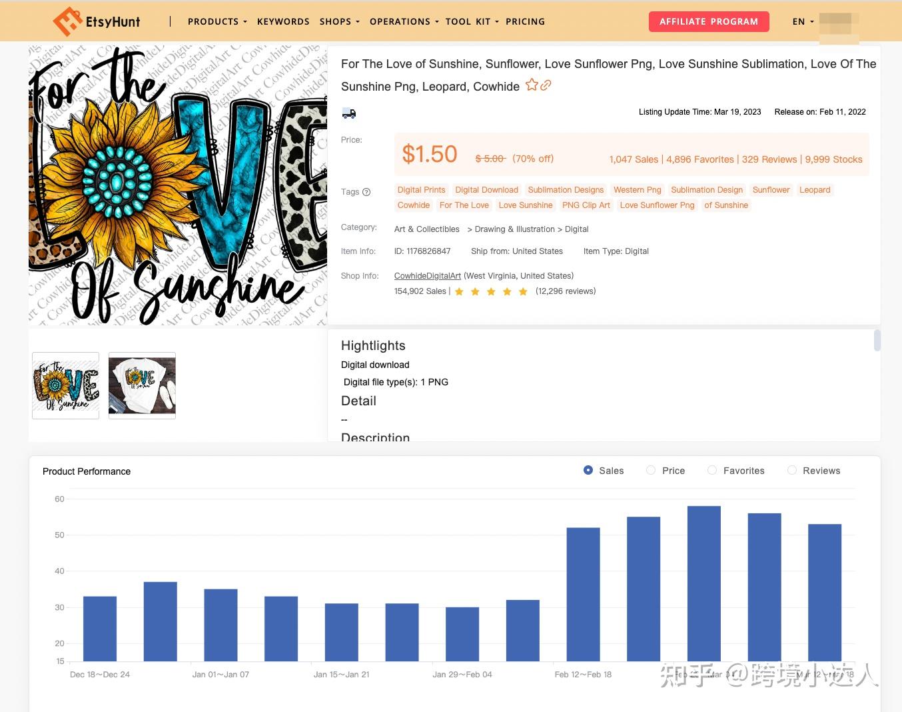The width and height of the screenshot is (902, 712).
Task: Open the PRODUCTS dropdown menu
Action: [217, 21]
